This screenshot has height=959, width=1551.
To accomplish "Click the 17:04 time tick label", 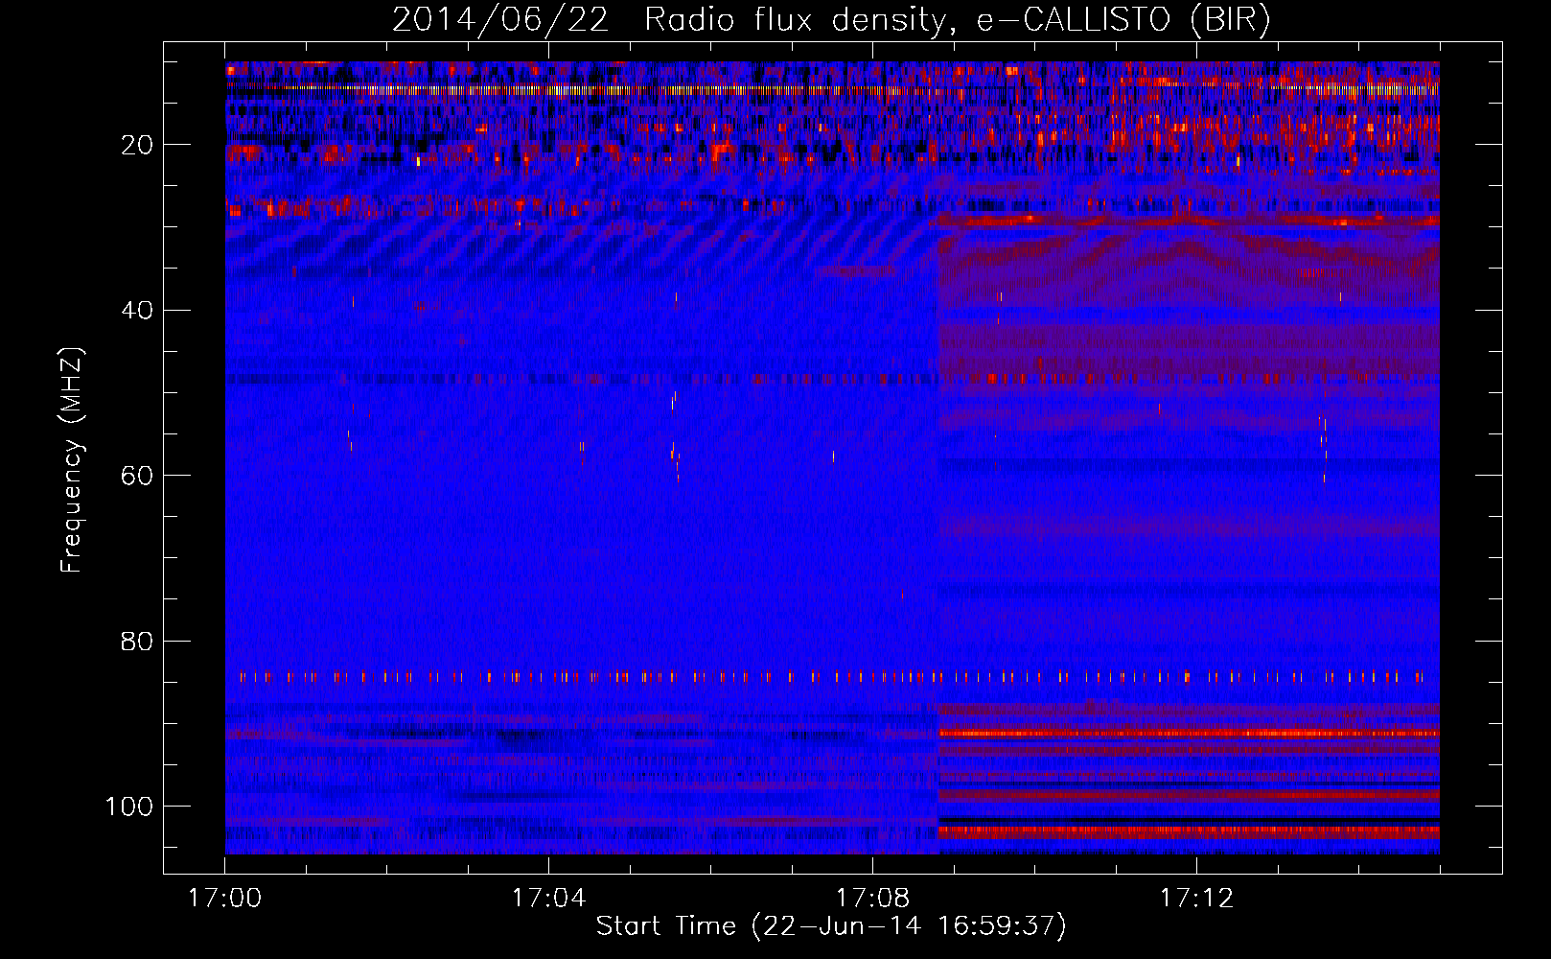I will (548, 899).
